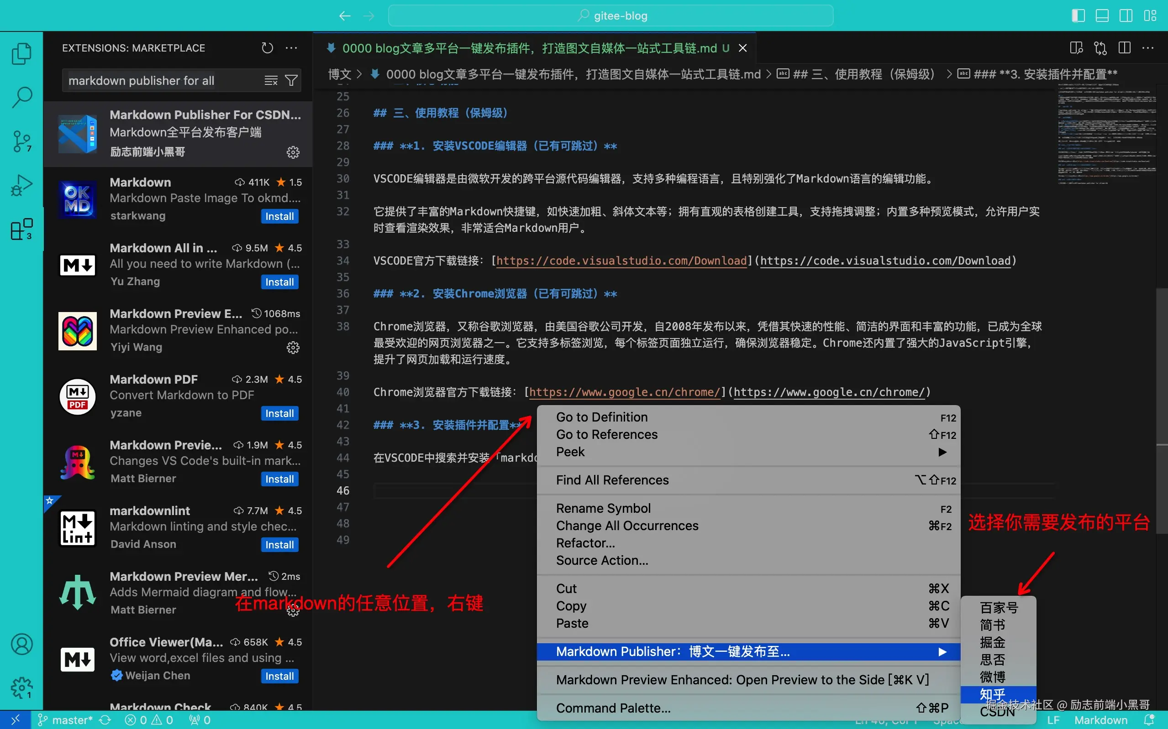Open Source Control view icon

[x=21, y=141]
